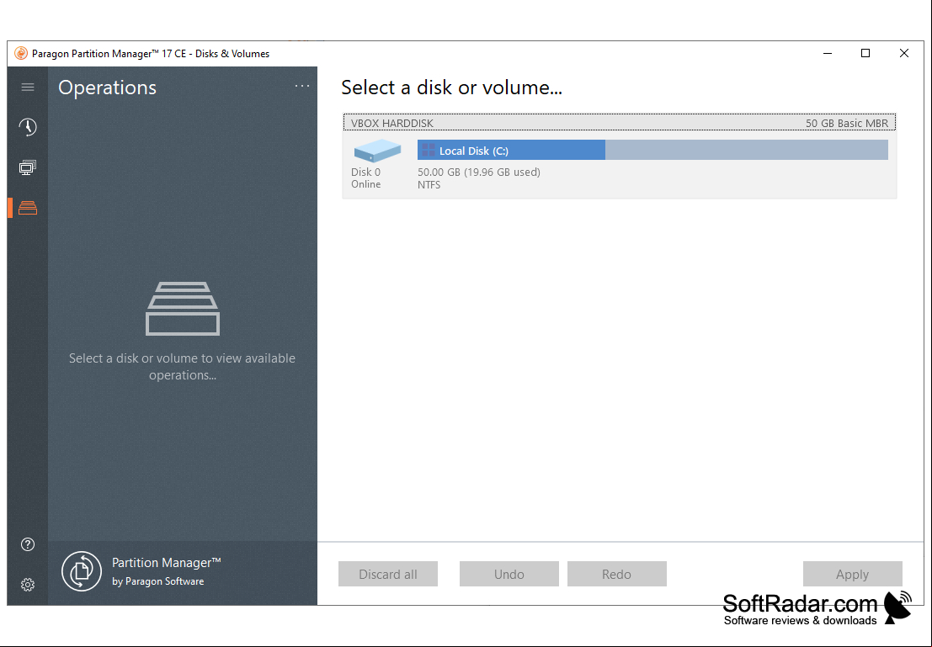The height and width of the screenshot is (647, 932).
Task: Click the Undo button
Action: tap(509, 574)
